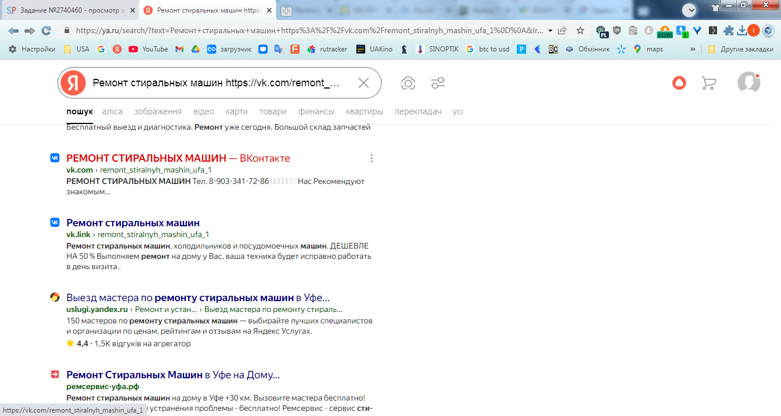Open the shopping cart icon
781x416 pixels.
(708, 83)
